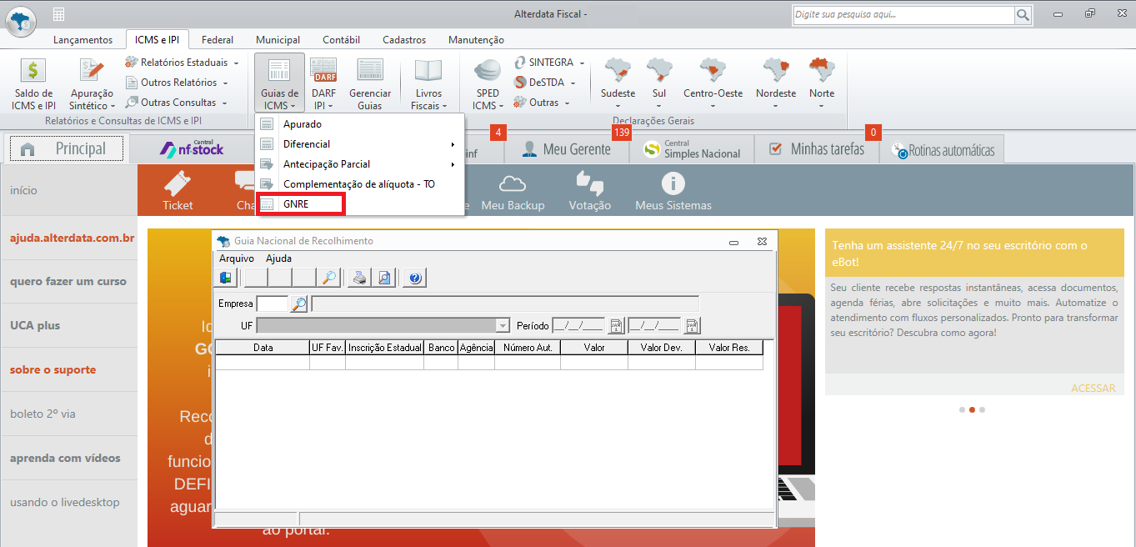Screen dimensions: 1136x547
Task: Open the Ajuda menu in the GNRE window
Action: click(278, 258)
